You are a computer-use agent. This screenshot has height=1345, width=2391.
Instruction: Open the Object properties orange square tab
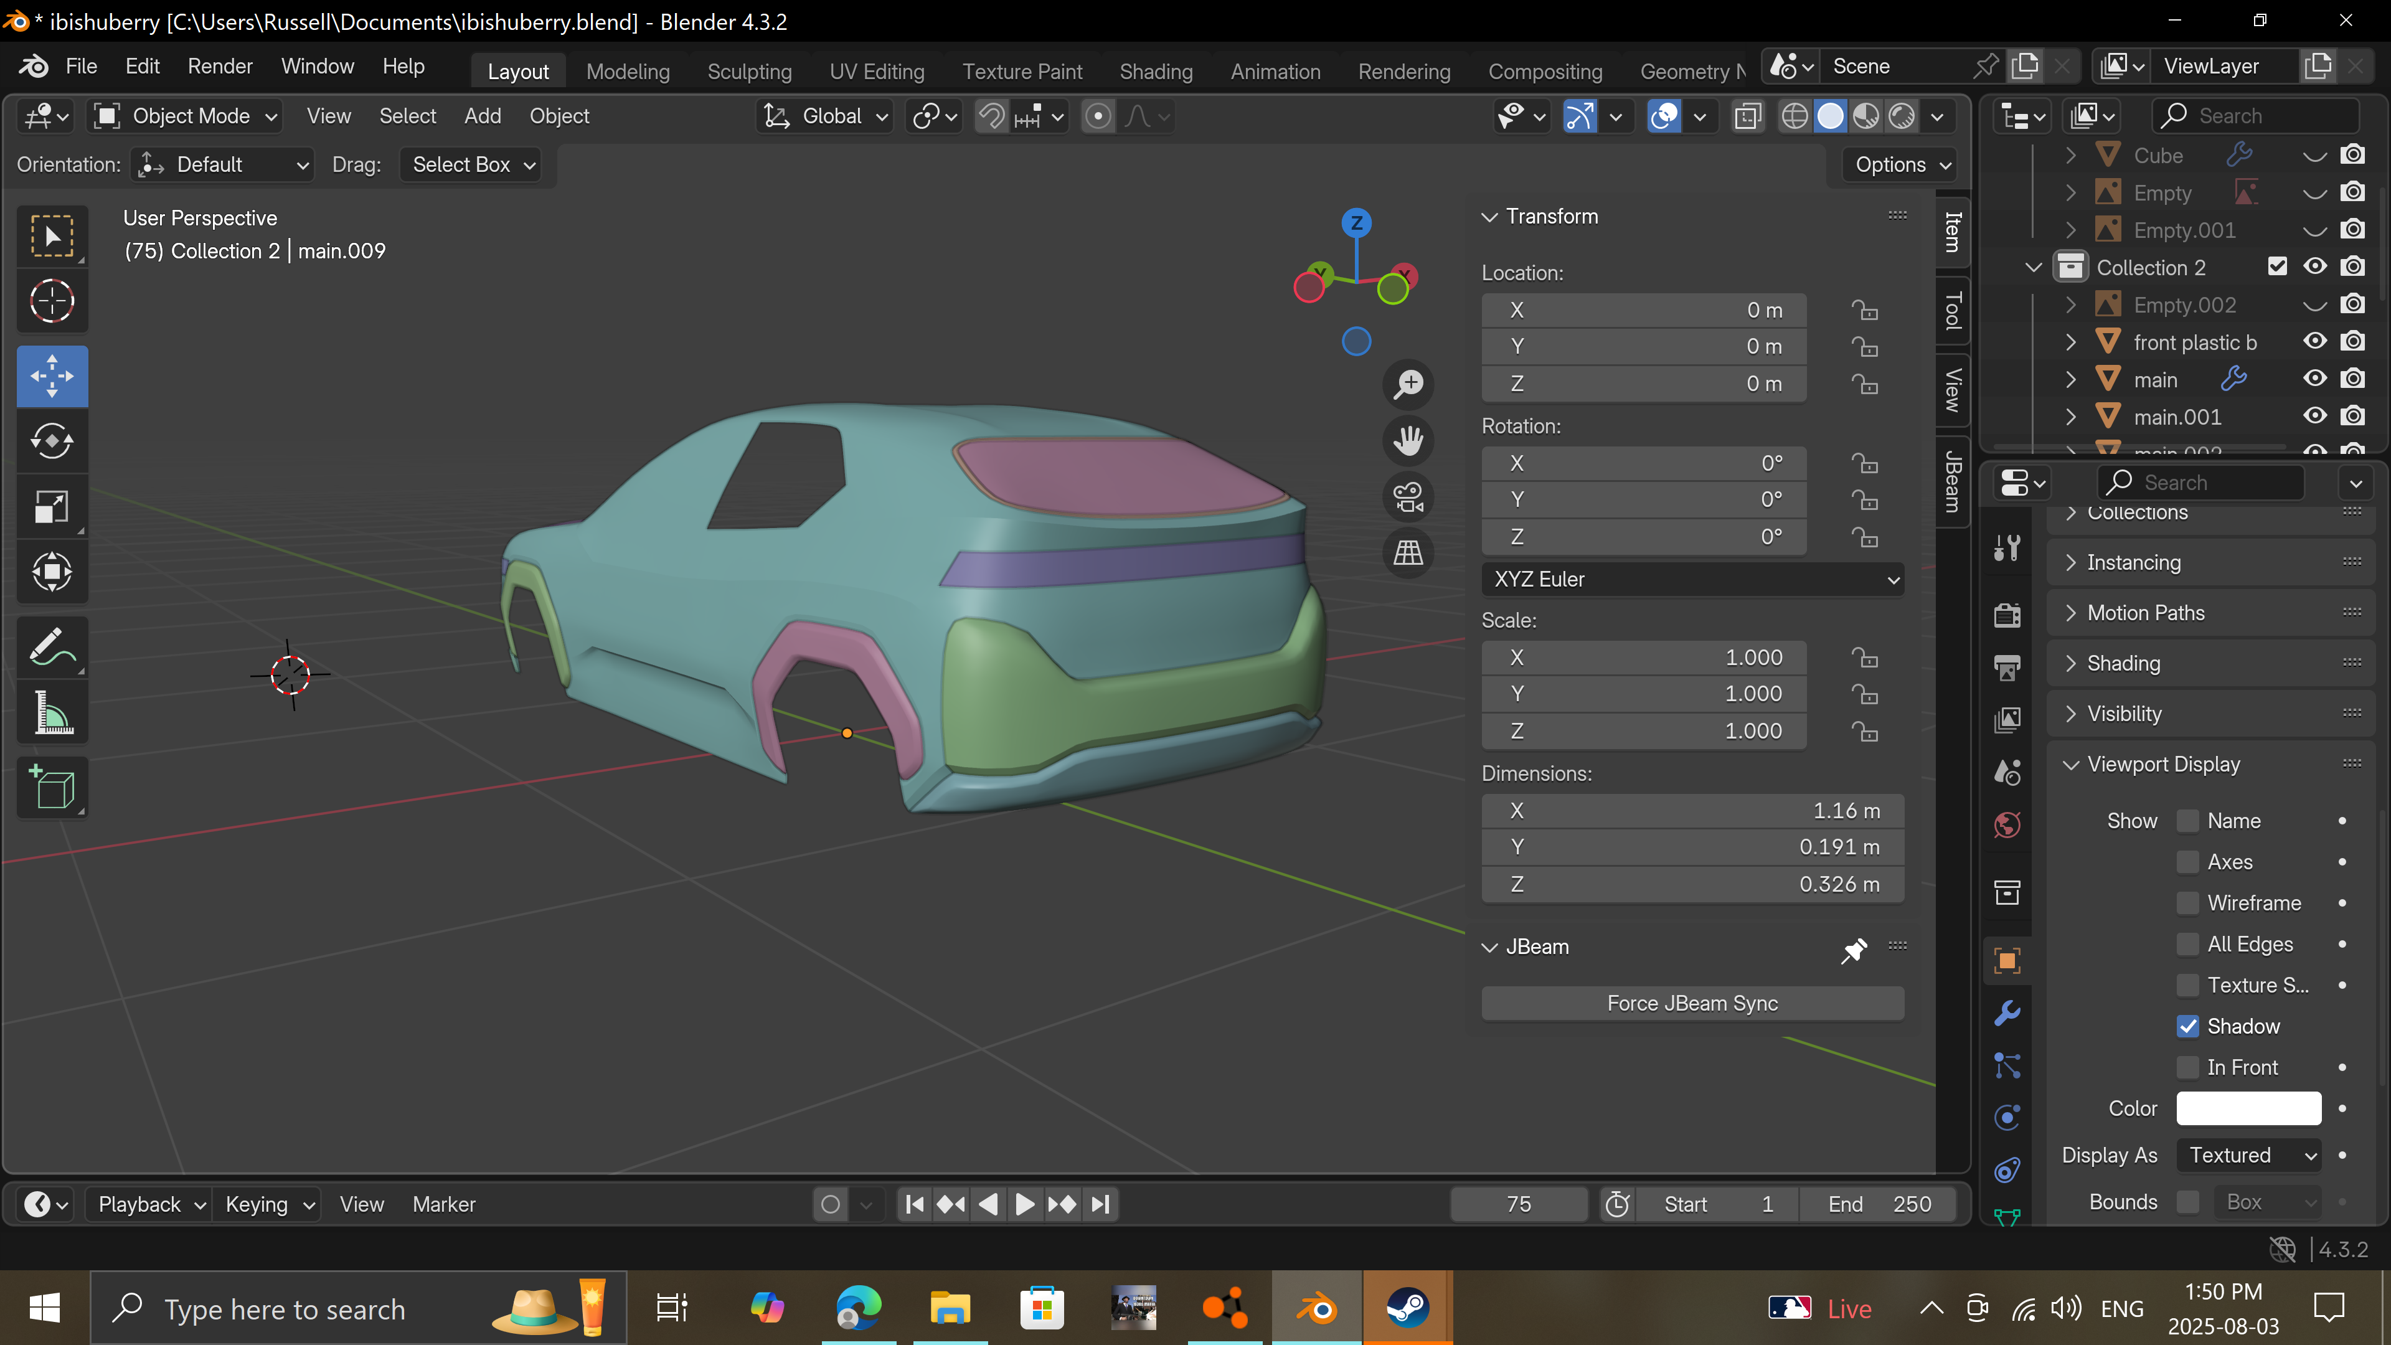tap(2007, 961)
